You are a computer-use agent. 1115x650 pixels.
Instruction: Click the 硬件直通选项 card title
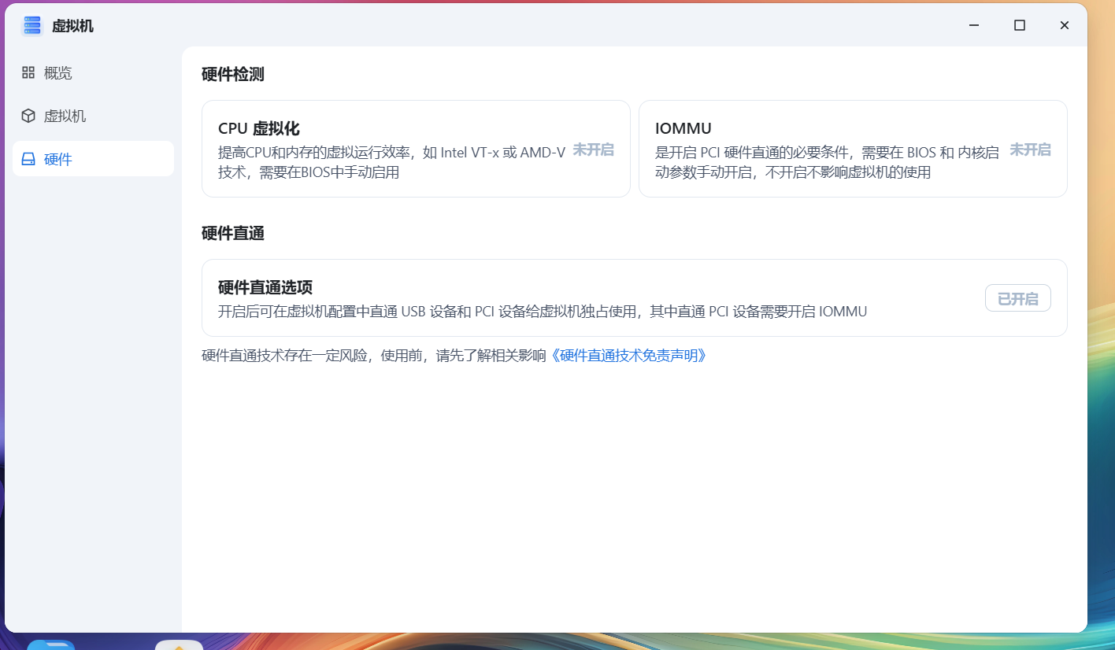coord(265,287)
